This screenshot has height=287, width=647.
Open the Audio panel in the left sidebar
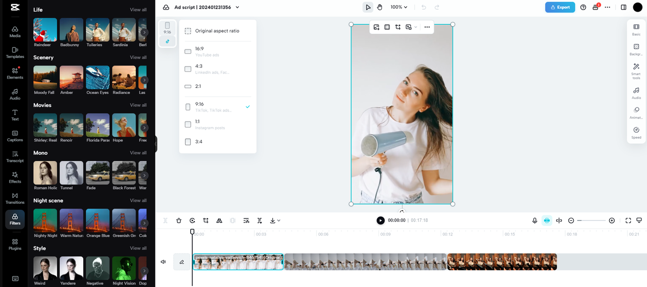[x=15, y=94]
